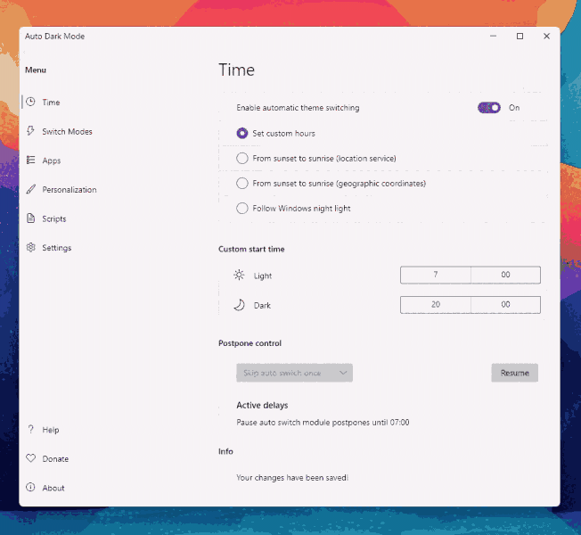This screenshot has height=535, width=581.
Task: Close the Auto Dark Mode window
Action: 546,36
